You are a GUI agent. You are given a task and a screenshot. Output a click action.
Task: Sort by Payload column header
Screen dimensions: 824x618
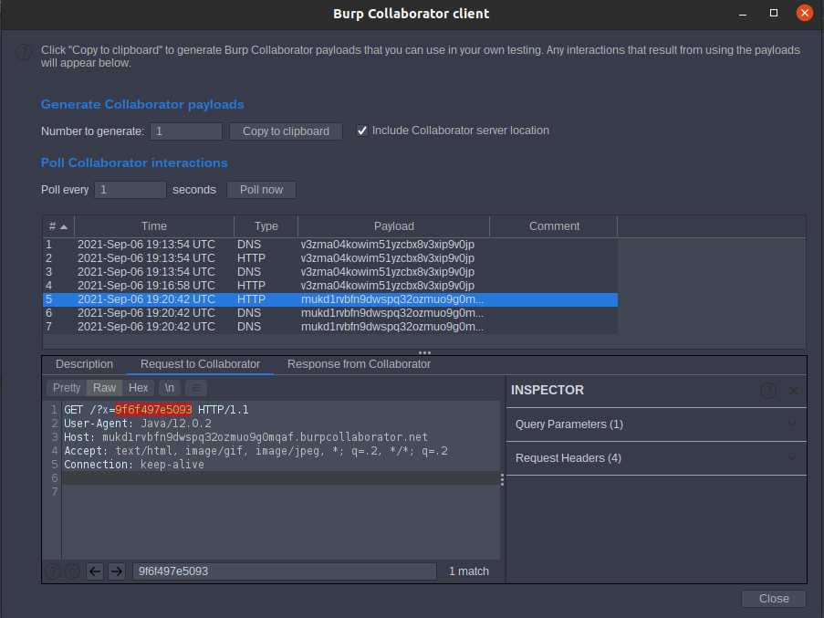click(x=393, y=226)
